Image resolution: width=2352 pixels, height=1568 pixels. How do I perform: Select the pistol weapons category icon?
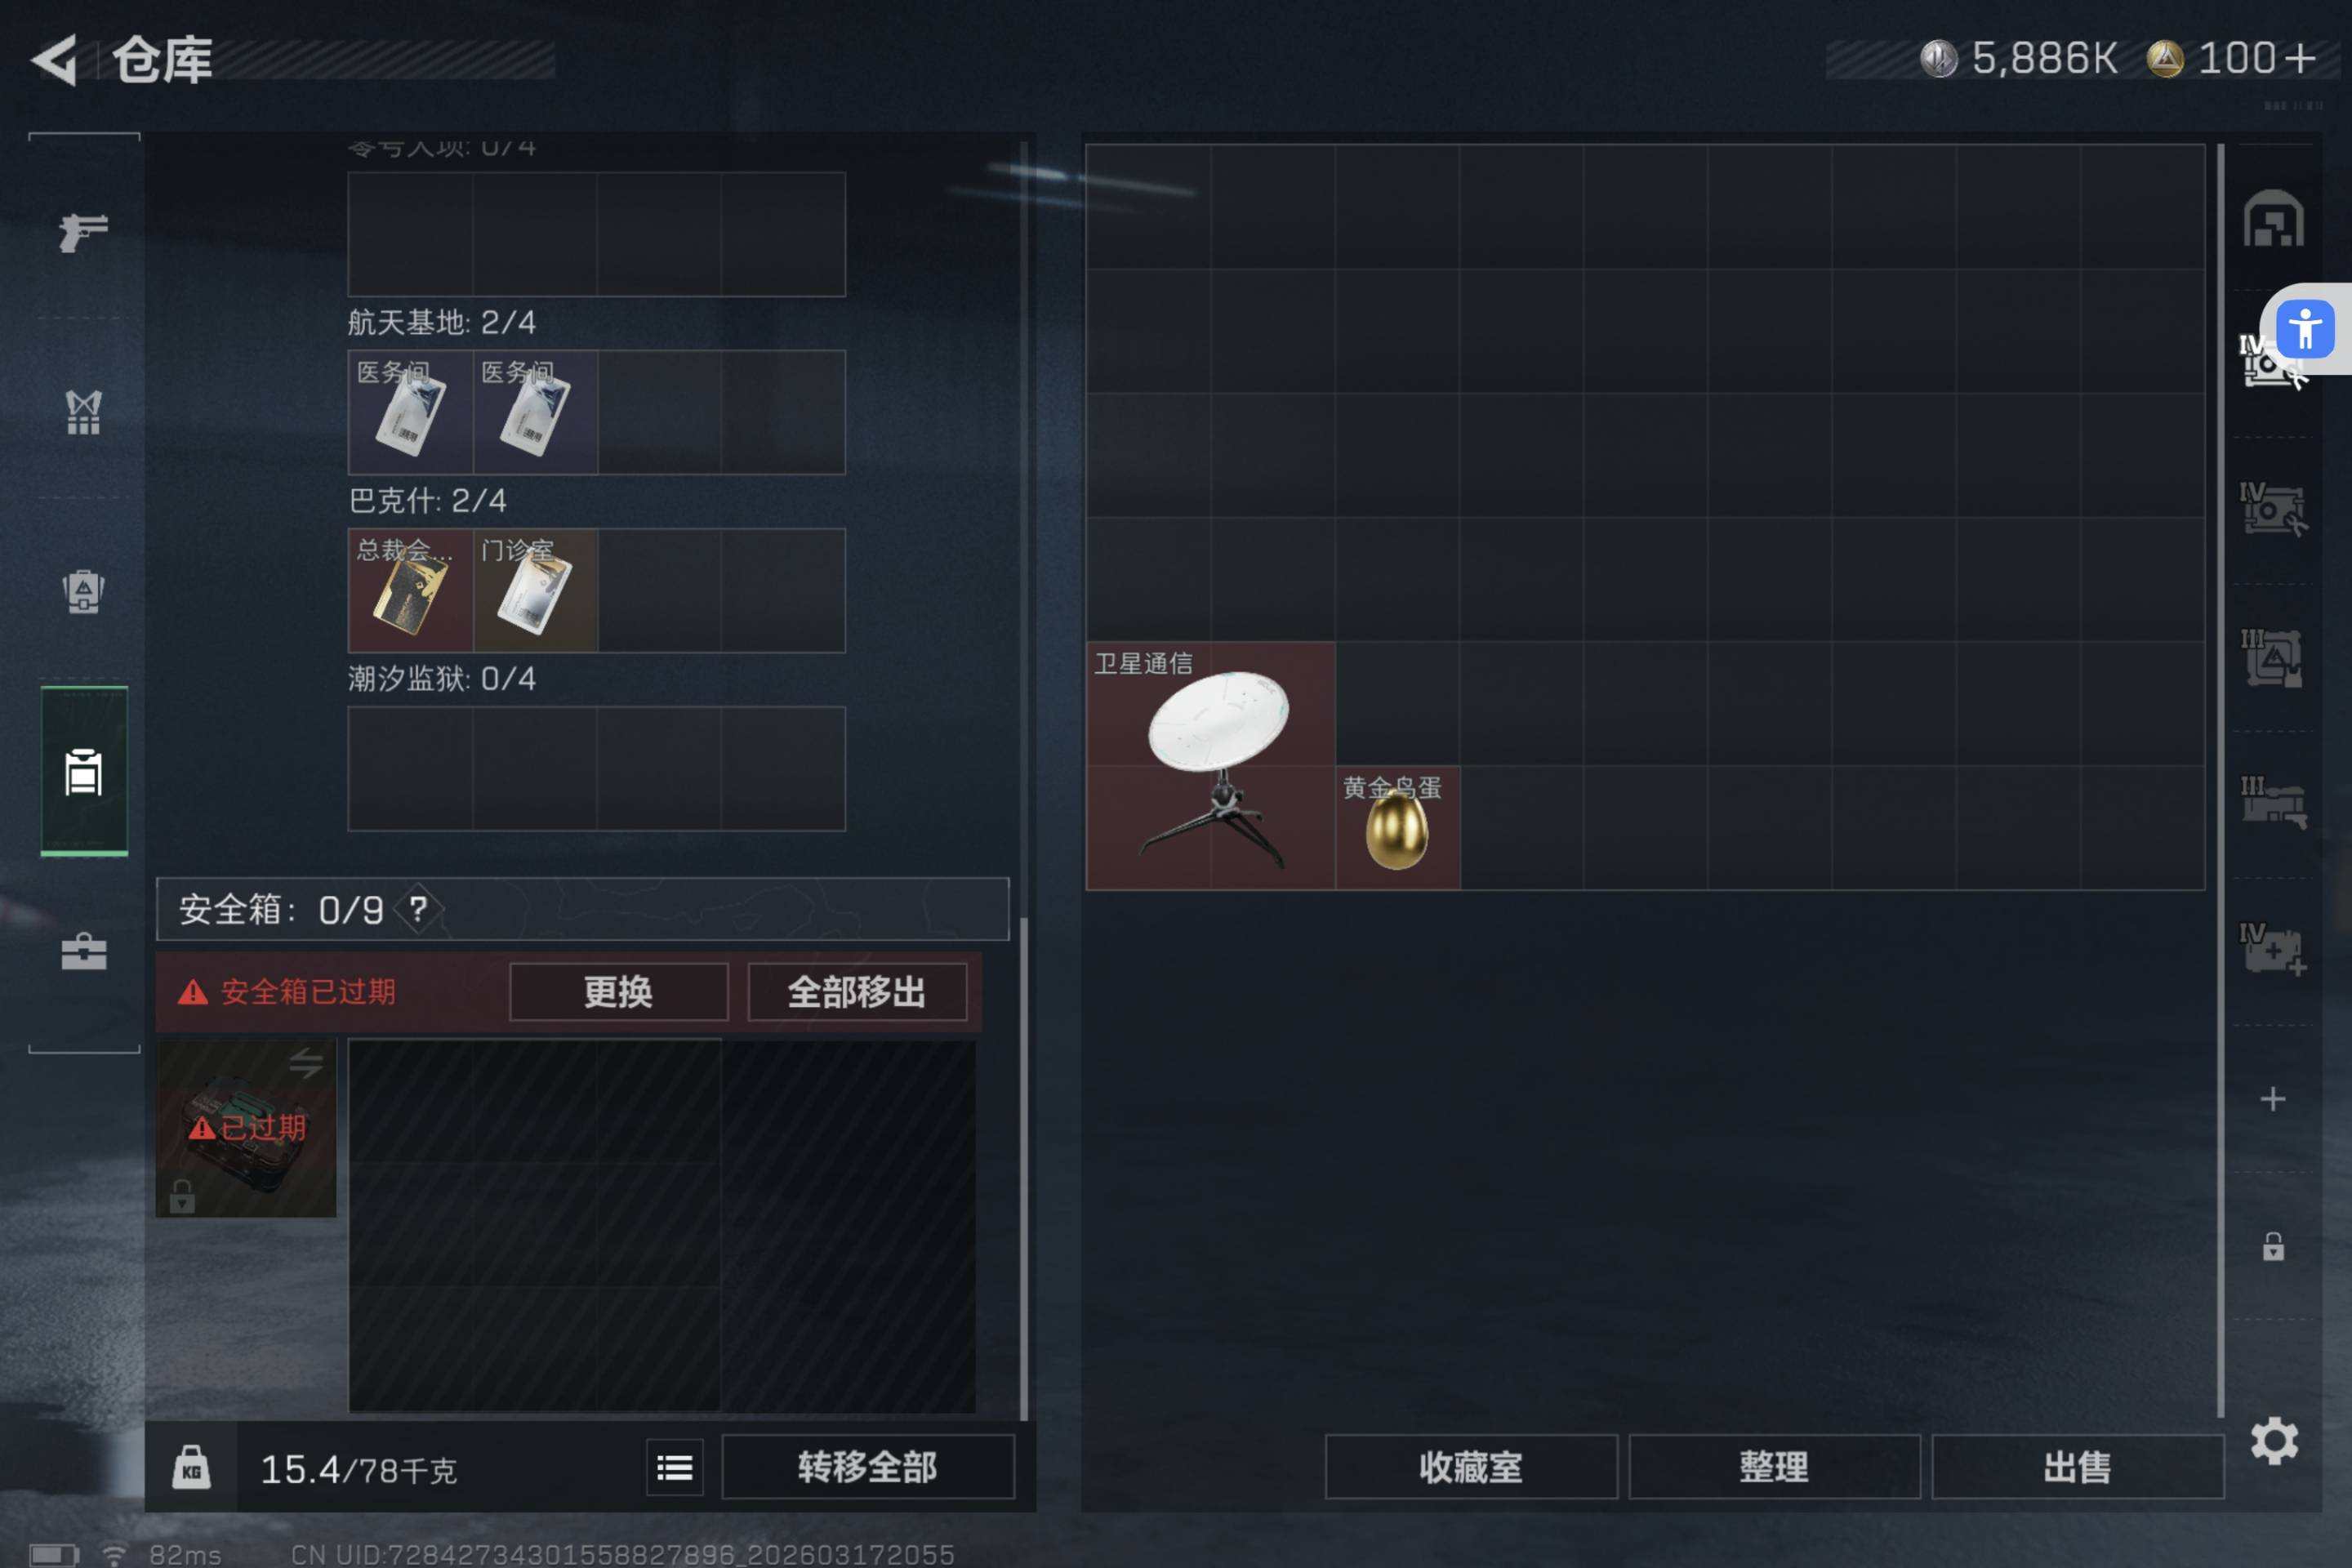coord(83,232)
